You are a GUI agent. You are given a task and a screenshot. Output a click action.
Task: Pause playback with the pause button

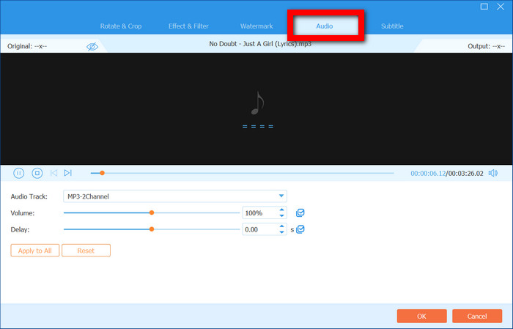tap(19, 173)
